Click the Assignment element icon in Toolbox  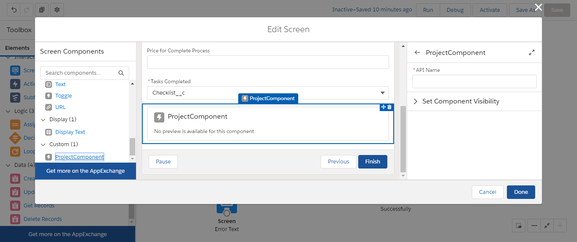click(15, 125)
